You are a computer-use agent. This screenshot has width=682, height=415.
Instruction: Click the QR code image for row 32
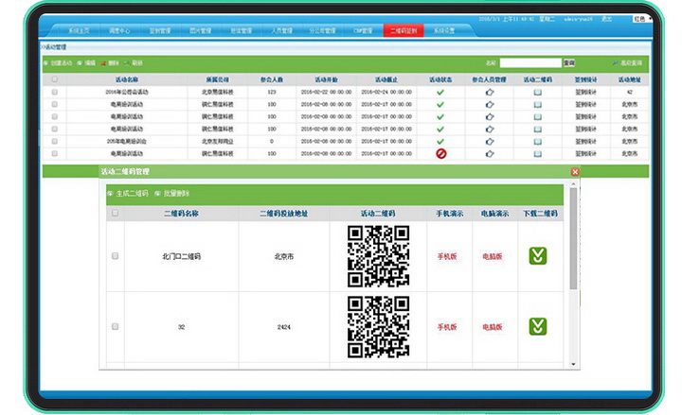(x=378, y=326)
